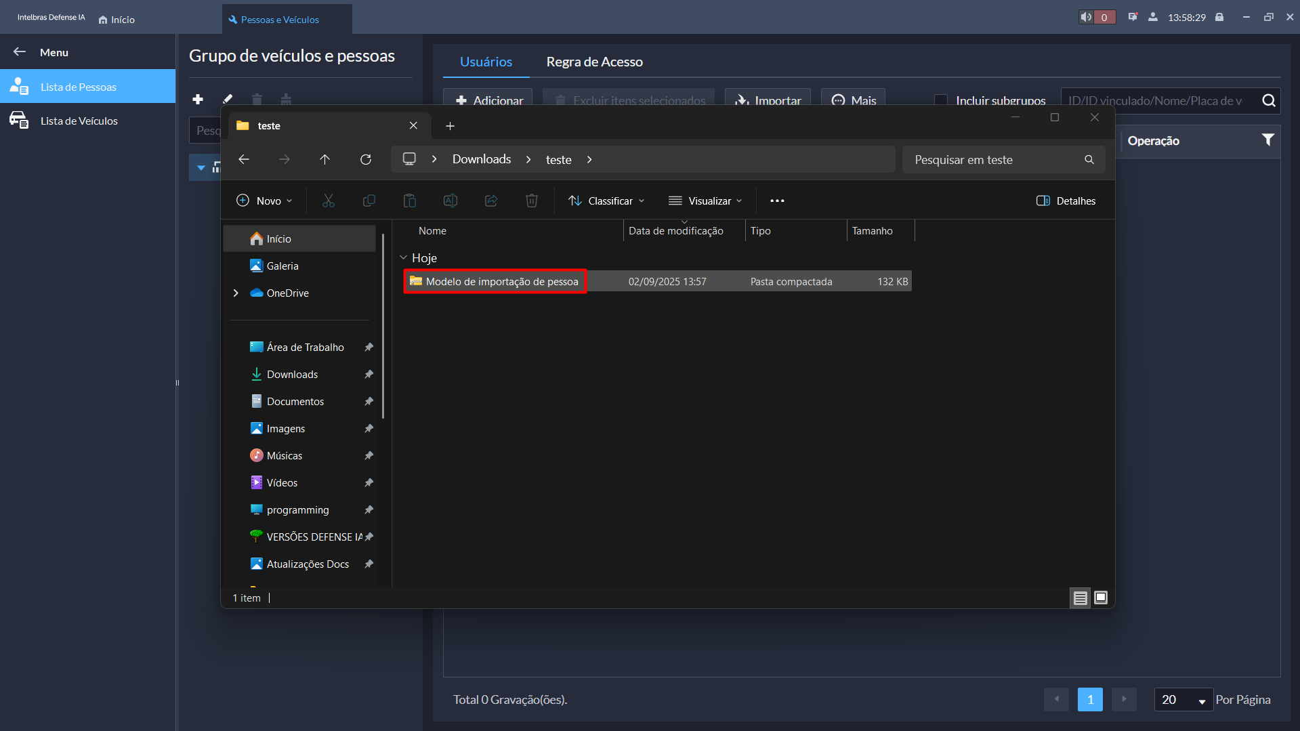This screenshot has height=731, width=1300.
Task: Open the three-dots more options menu
Action: [x=777, y=201]
